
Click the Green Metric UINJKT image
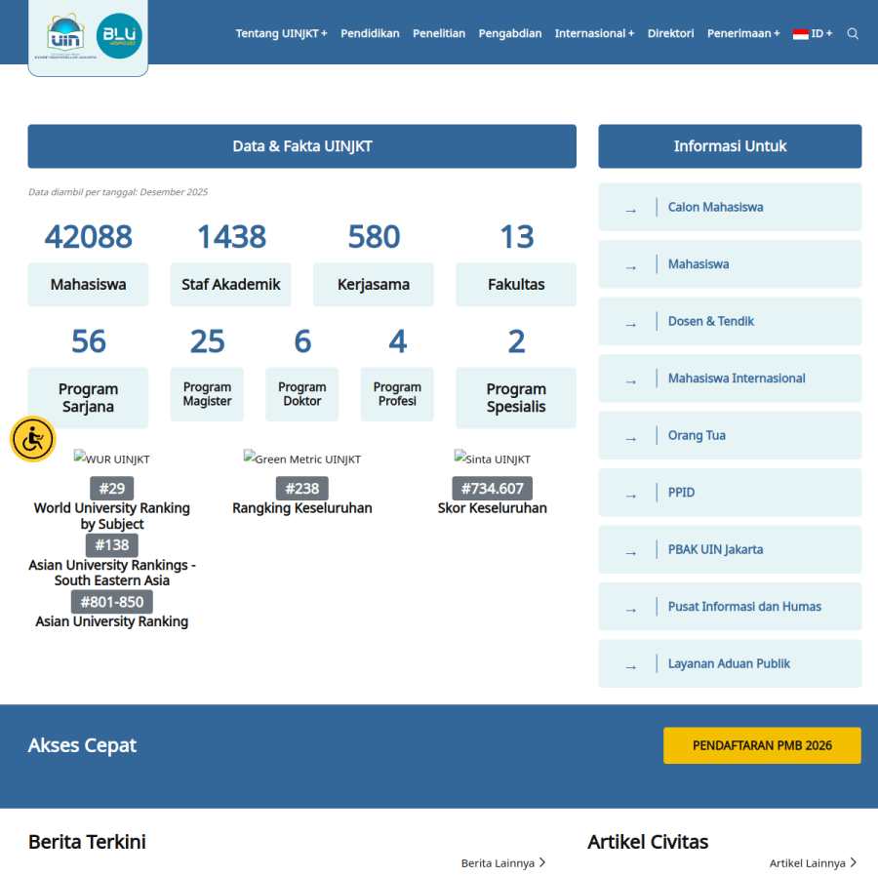301,459
